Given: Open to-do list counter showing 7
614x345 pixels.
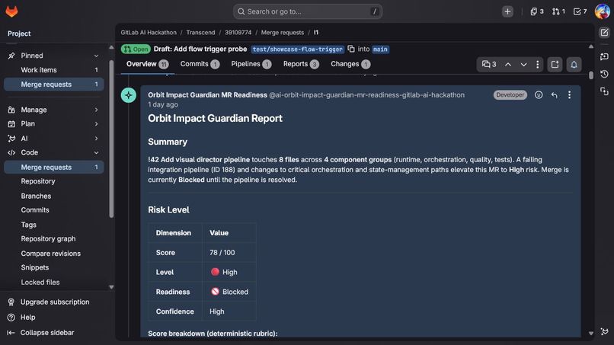Looking at the screenshot, I should click(580, 11).
